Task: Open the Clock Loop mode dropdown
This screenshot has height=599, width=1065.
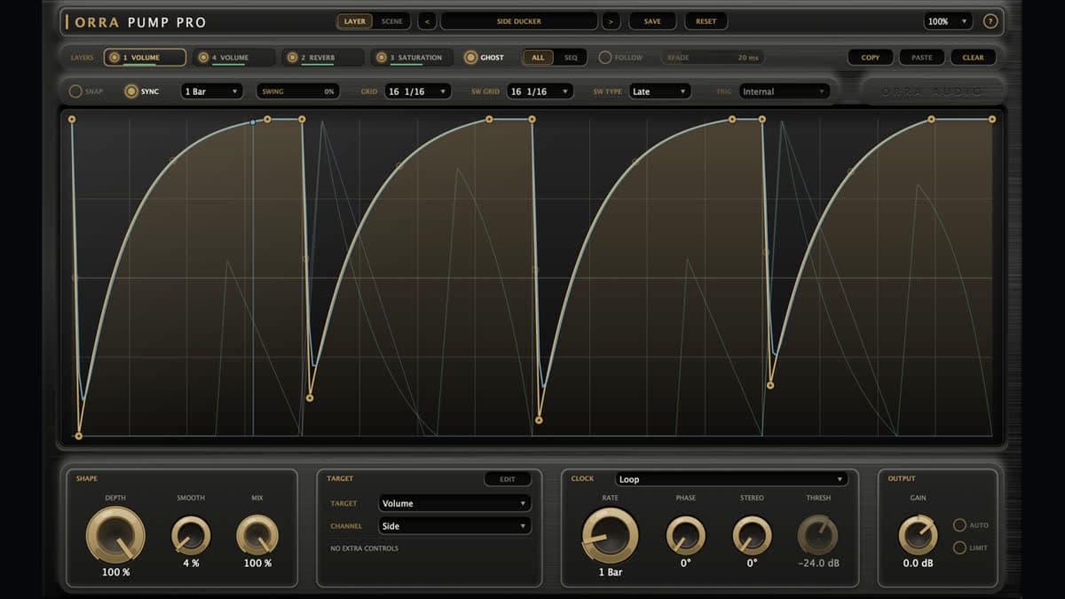Action: [x=731, y=479]
